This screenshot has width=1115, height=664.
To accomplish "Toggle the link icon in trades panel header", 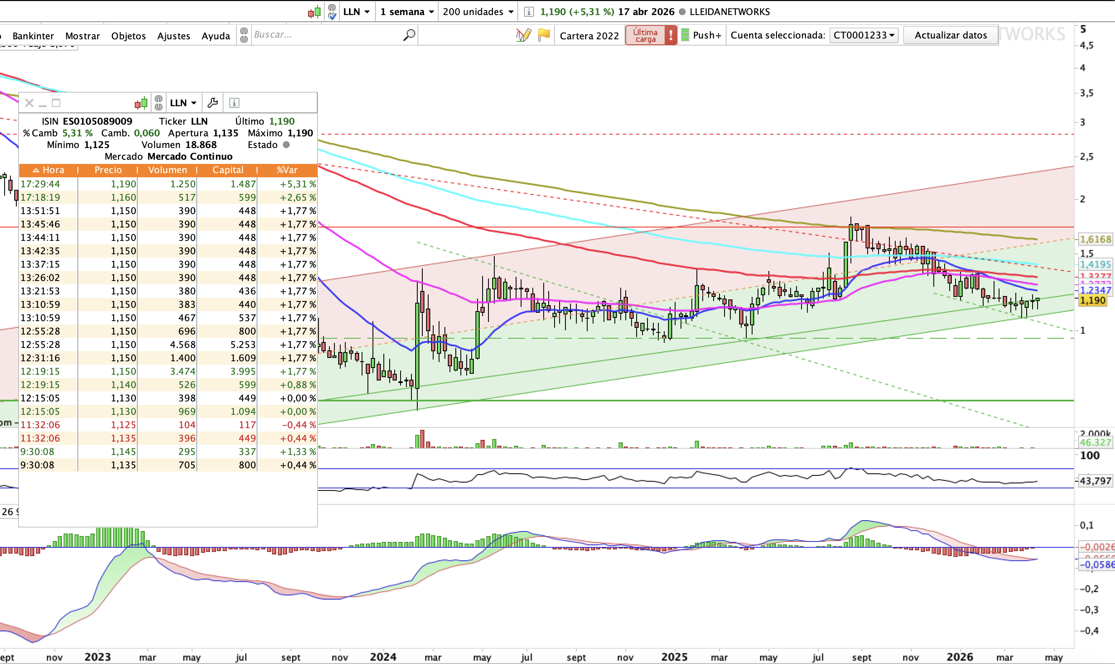I will click(159, 103).
